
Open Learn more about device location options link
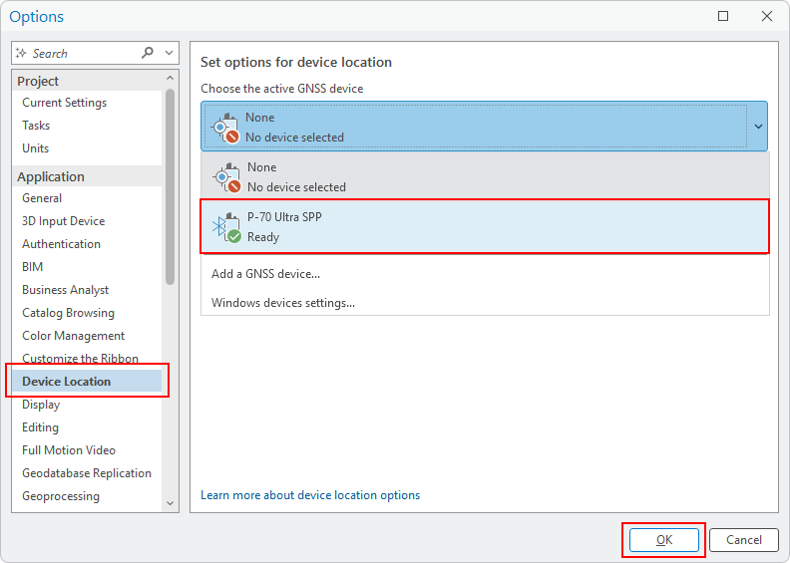tap(310, 495)
